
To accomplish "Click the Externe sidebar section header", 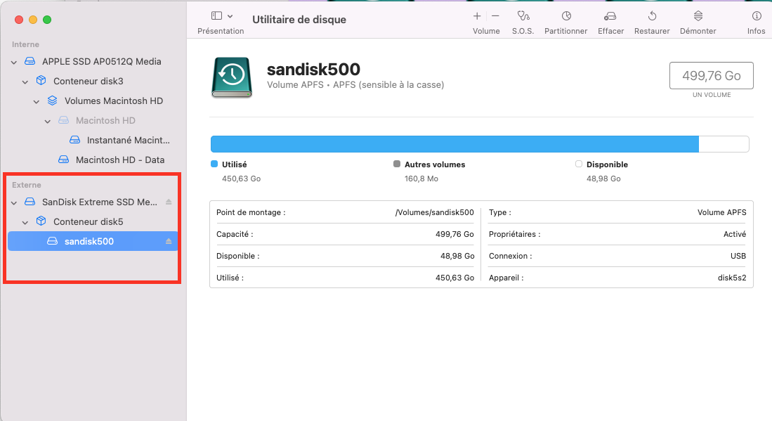I will click(x=27, y=185).
